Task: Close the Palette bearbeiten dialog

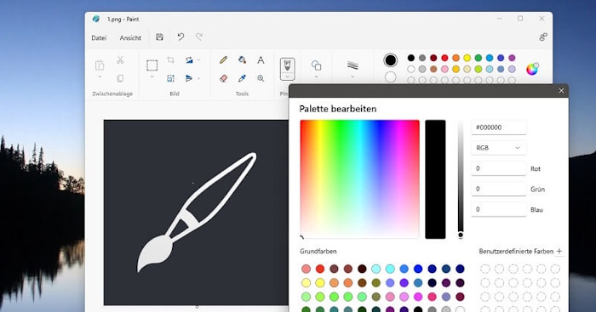Action: (561, 90)
